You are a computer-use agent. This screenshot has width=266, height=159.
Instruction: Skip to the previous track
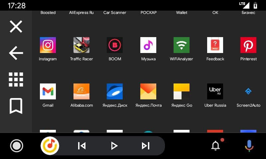click(82, 146)
